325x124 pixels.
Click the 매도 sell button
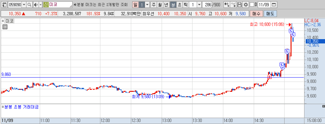(x=270, y=14)
